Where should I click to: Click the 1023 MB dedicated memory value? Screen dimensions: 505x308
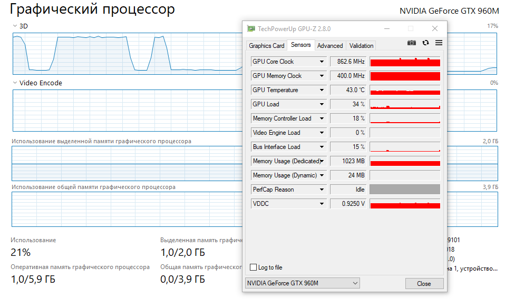click(x=348, y=161)
